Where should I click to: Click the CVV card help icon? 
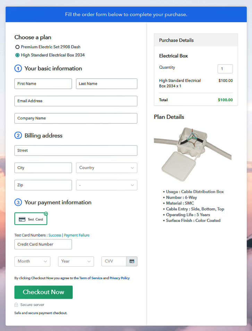132,261
